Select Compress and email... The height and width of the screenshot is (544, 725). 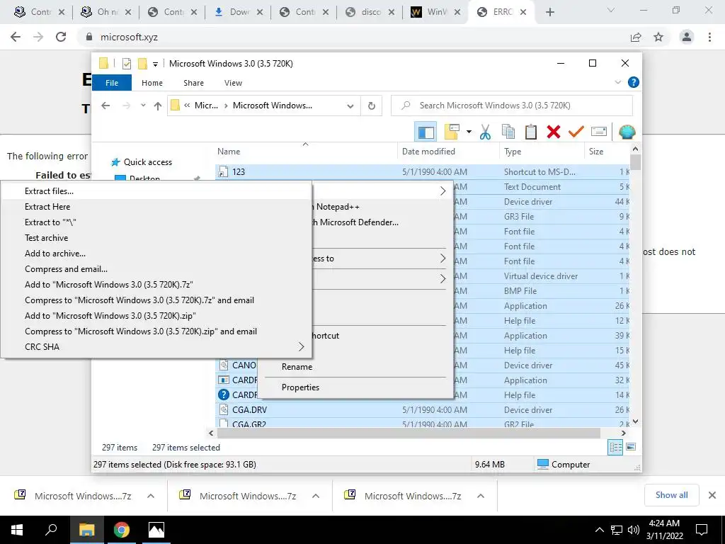tap(156, 269)
